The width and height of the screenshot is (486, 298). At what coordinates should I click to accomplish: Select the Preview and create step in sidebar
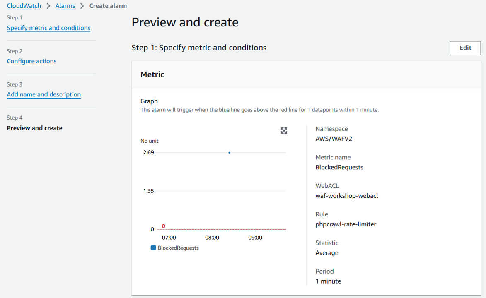pos(34,128)
